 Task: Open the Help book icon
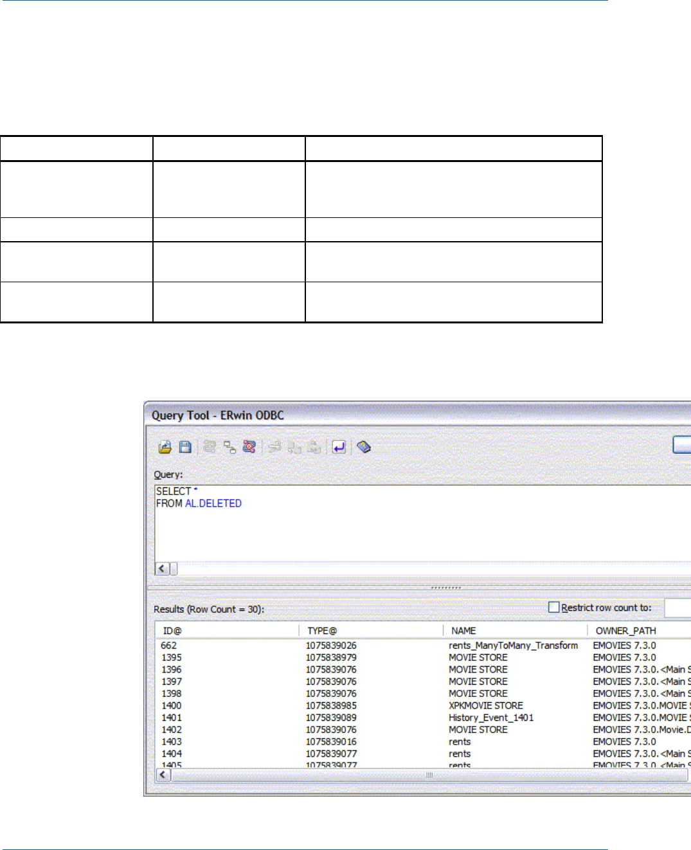[364, 447]
